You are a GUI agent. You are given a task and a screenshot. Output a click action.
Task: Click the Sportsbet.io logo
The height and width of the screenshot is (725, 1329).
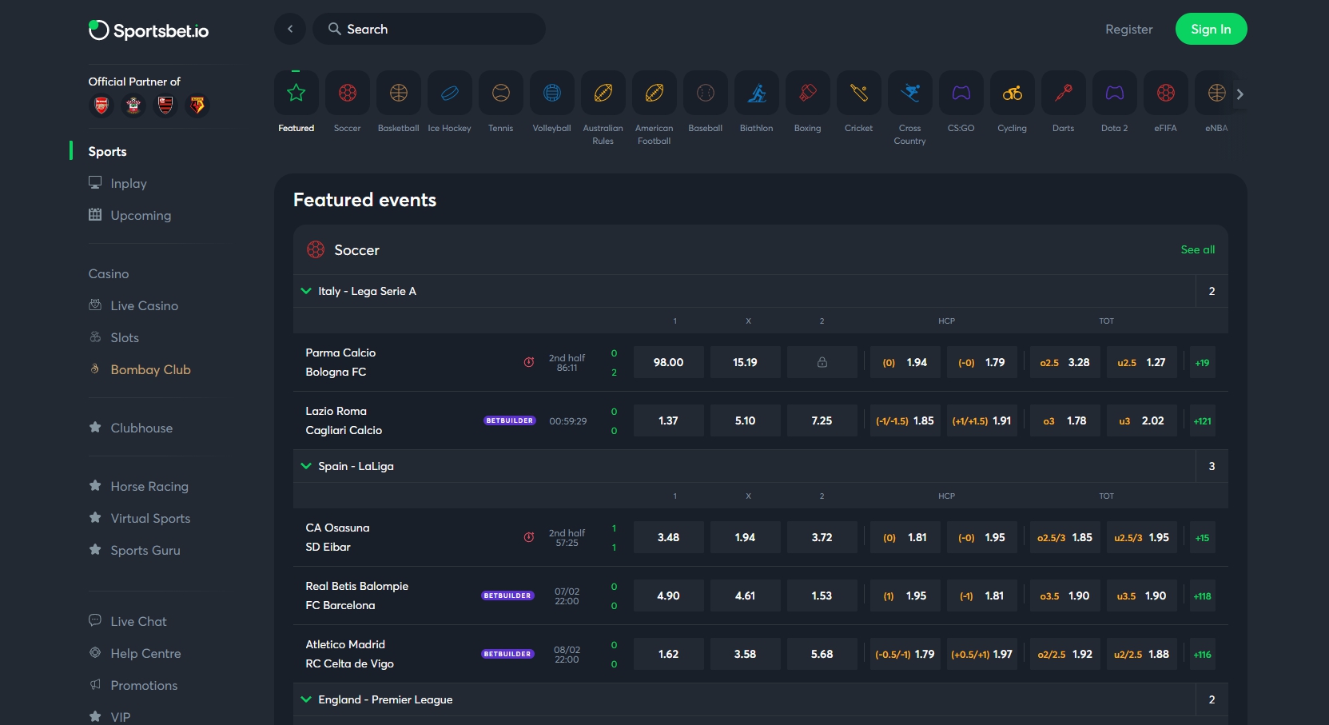tap(149, 30)
